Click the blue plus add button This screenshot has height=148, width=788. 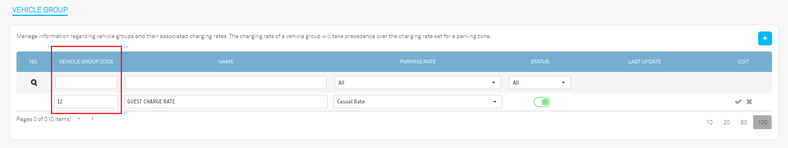[765, 38]
